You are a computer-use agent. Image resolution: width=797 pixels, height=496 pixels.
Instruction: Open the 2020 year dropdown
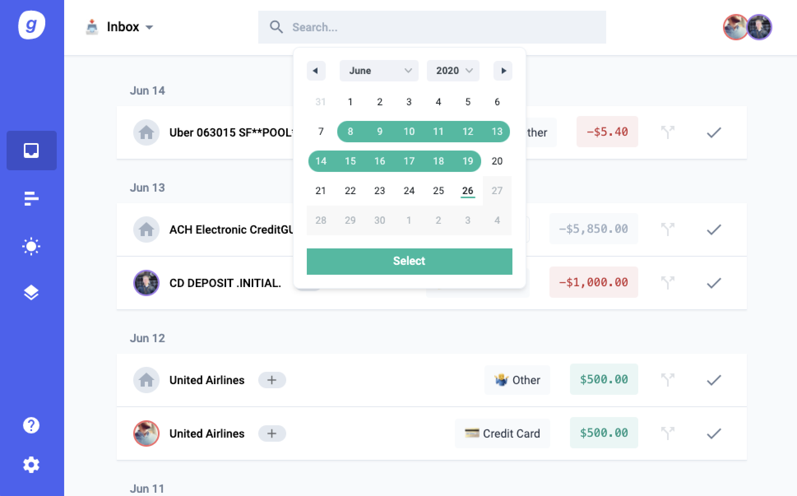pos(453,71)
